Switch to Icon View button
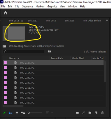This screenshot has width=111, height=119. point(17,113)
